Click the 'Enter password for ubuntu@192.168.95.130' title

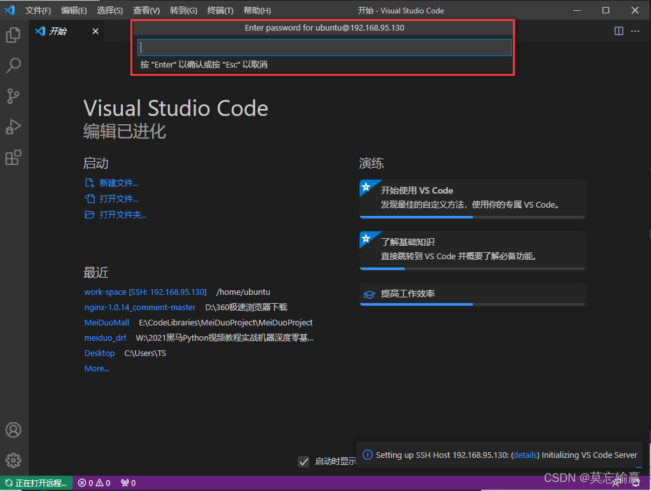325,28
